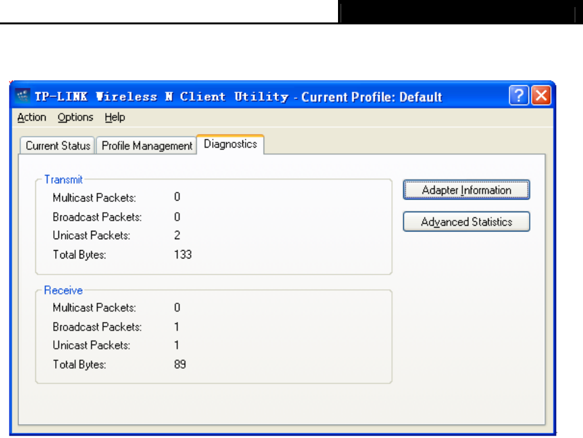The width and height of the screenshot is (583, 438).
Task: Close the TP-LINK Wireless Utility window
Action: pyautogui.click(x=541, y=96)
